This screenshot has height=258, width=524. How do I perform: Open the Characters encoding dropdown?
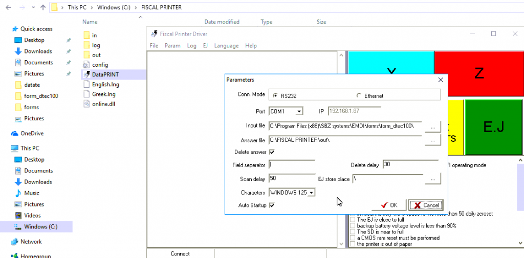tap(312, 193)
